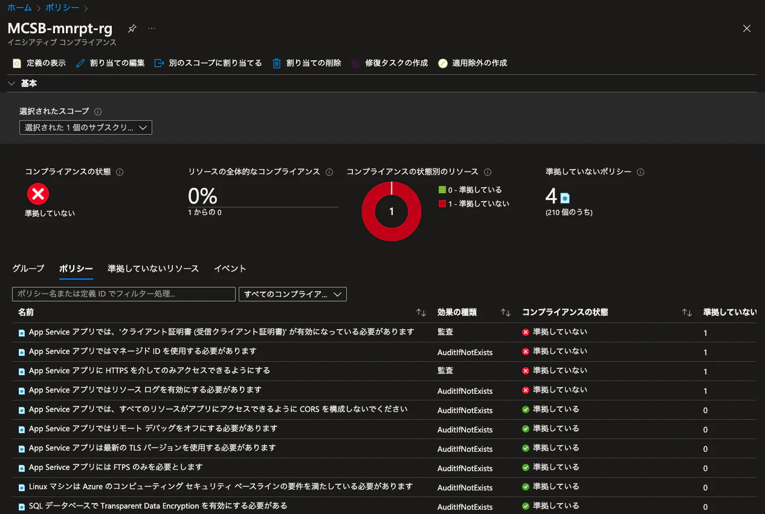Viewport: 765px width, 514px height.
Task: Open SQL Transparent Data Encryption policy
Action: tap(158, 506)
